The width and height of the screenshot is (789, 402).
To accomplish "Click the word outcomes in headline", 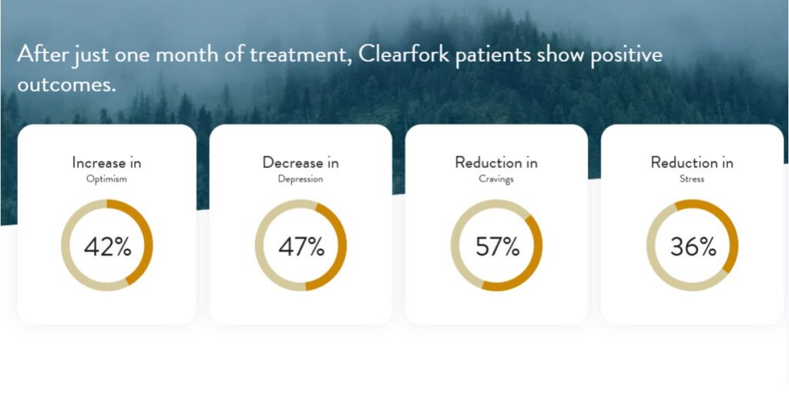I will point(66,84).
